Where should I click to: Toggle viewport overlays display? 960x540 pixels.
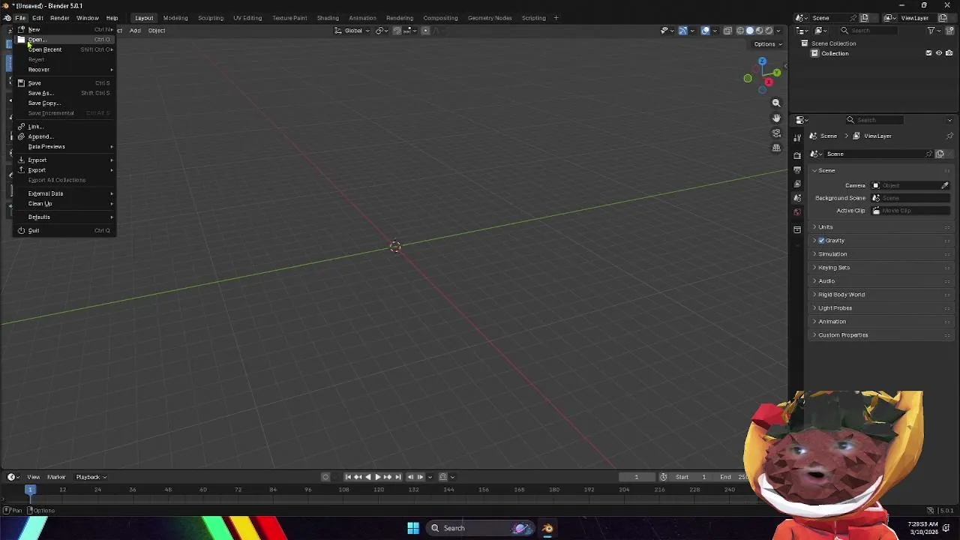(x=705, y=31)
